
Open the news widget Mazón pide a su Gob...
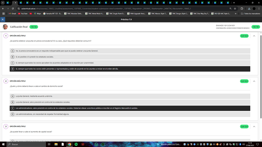coord(169,144)
